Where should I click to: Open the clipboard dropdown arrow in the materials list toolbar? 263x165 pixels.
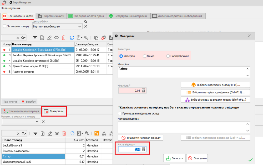tap(82, 134)
